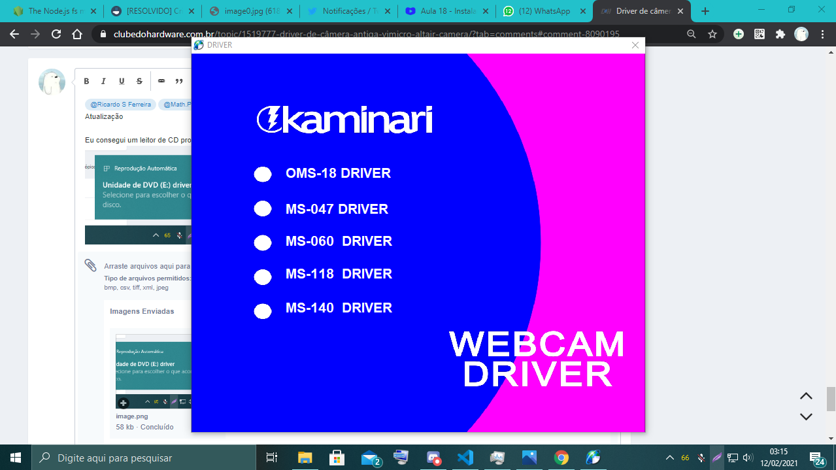The width and height of the screenshot is (836, 470).
Task: Jump to next with the down chevron
Action: (806, 416)
